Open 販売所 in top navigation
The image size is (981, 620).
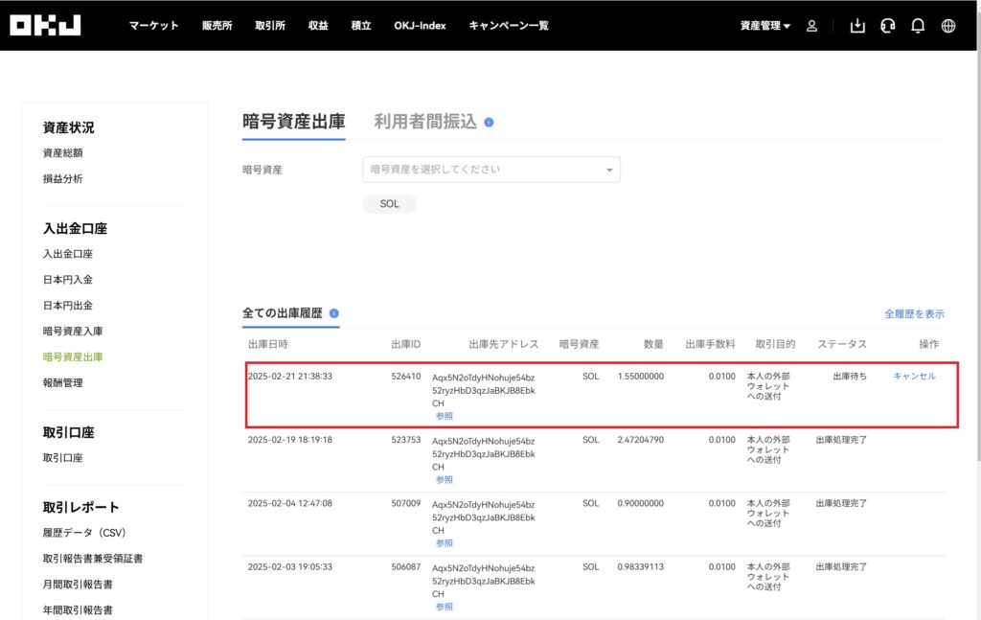(217, 26)
